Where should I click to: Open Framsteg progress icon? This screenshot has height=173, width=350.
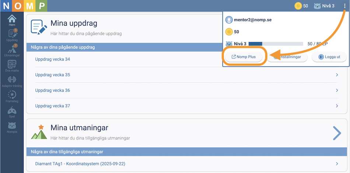point(12,96)
